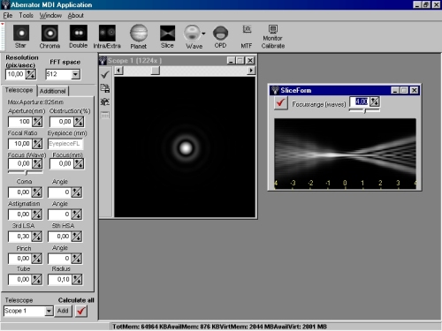
Task: Open the MTF graph tool
Action: (x=247, y=37)
